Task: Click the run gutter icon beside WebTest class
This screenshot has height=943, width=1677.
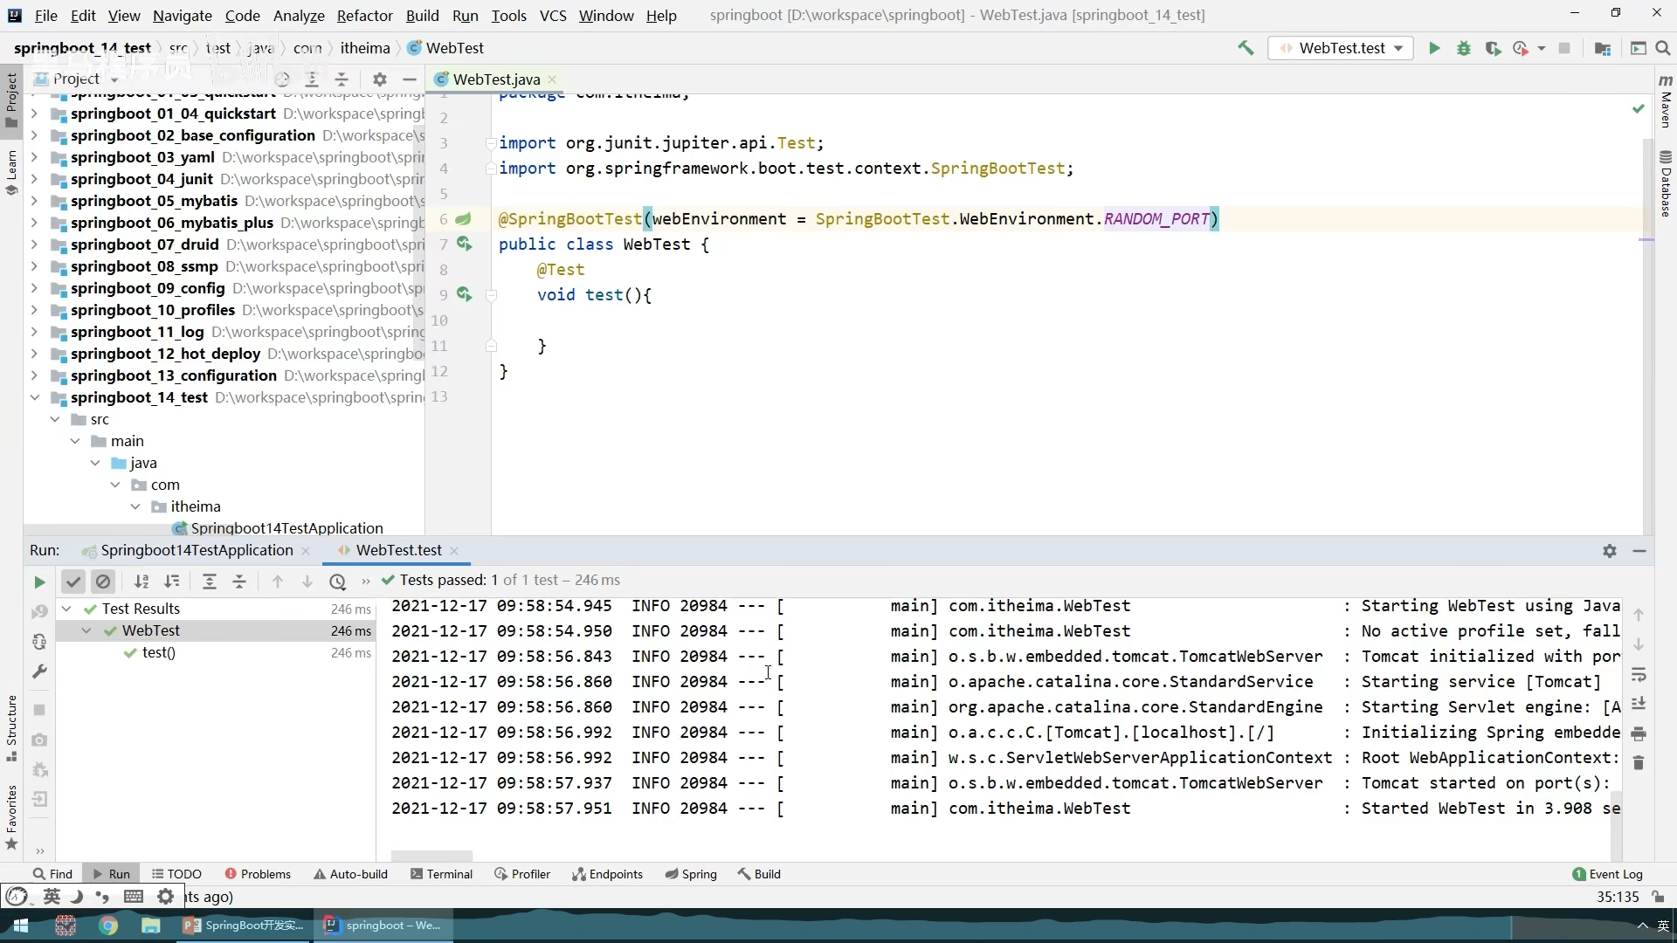Action: tap(464, 244)
